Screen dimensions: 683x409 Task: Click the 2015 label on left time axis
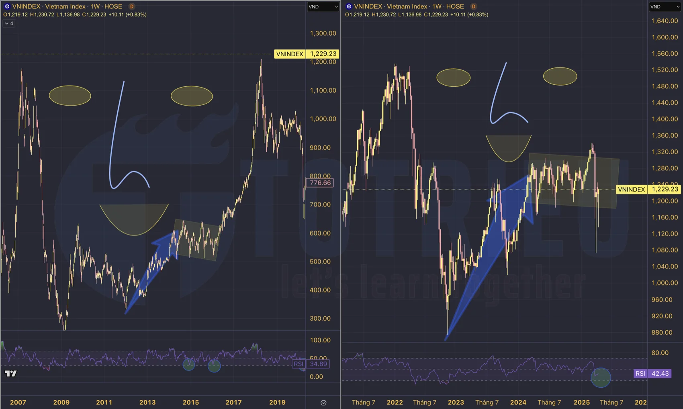(x=190, y=402)
